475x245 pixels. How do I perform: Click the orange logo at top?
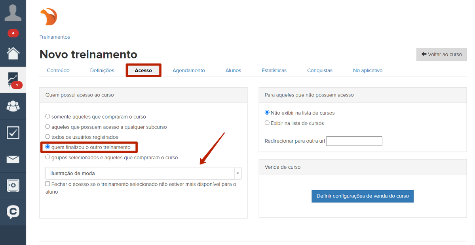click(49, 17)
